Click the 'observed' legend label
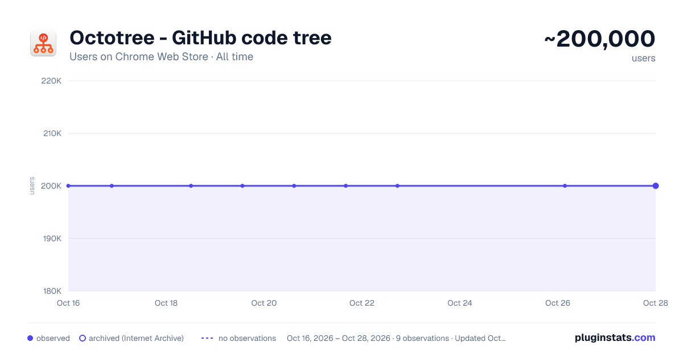Viewport: 683px width, 358px height. click(x=53, y=338)
